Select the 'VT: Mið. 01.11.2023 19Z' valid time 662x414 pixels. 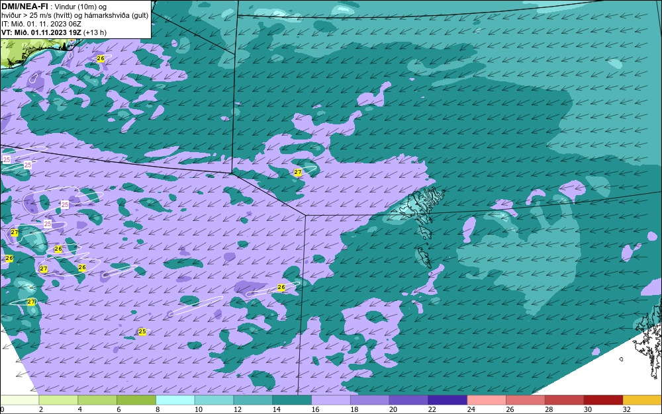coord(41,32)
